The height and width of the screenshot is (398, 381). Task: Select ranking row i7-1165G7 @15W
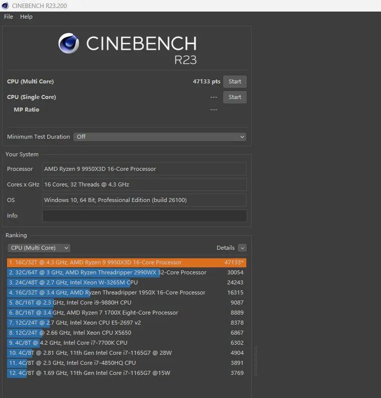coord(127,373)
